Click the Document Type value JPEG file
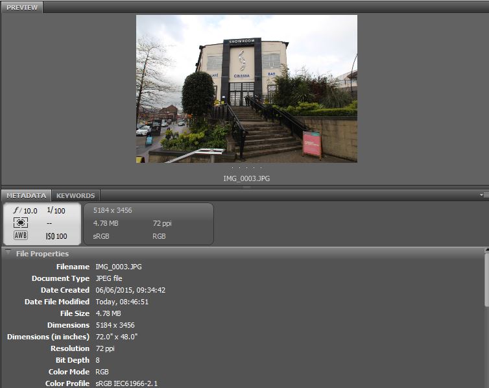The width and height of the screenshot is (489, 388). 109,278
